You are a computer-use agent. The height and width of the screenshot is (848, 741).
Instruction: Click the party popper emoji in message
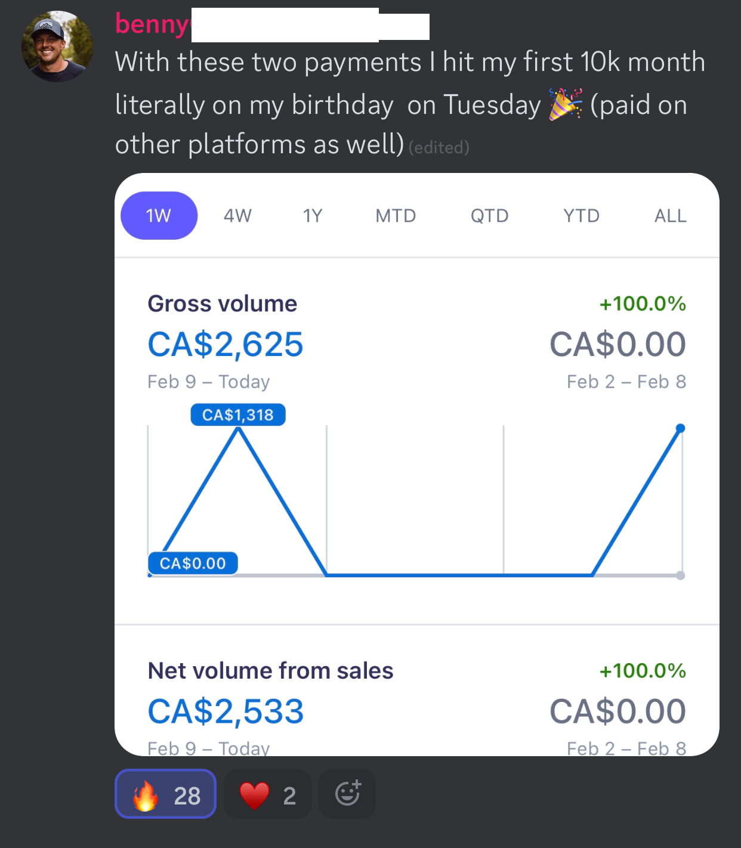(x=565, y=104)
